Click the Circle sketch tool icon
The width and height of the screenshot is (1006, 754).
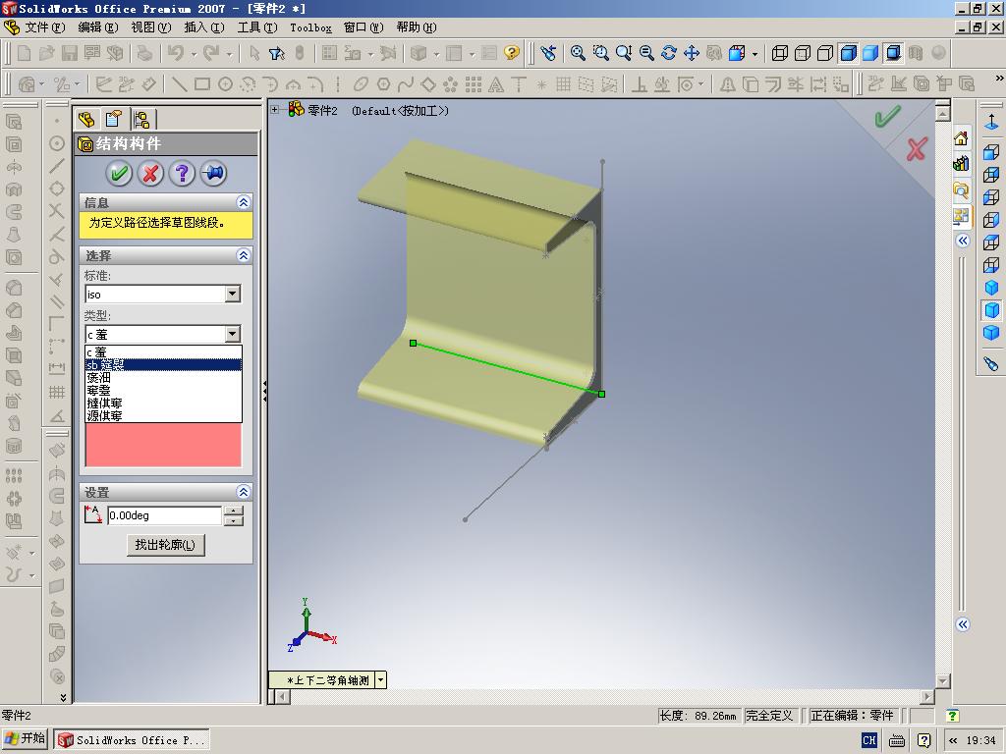tap(225, 84)
